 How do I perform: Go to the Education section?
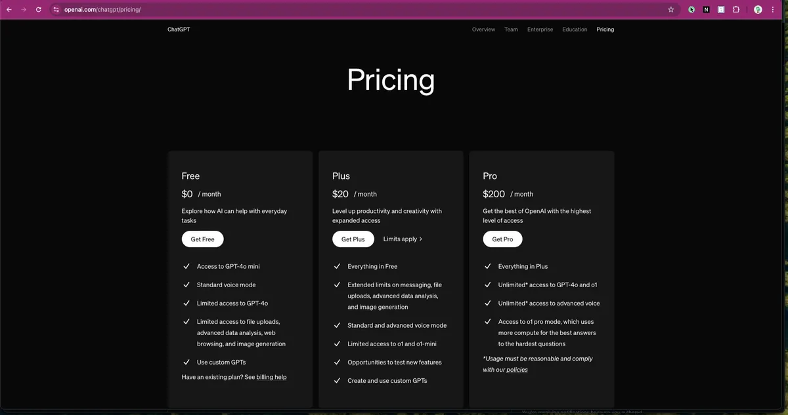(575, 30)
